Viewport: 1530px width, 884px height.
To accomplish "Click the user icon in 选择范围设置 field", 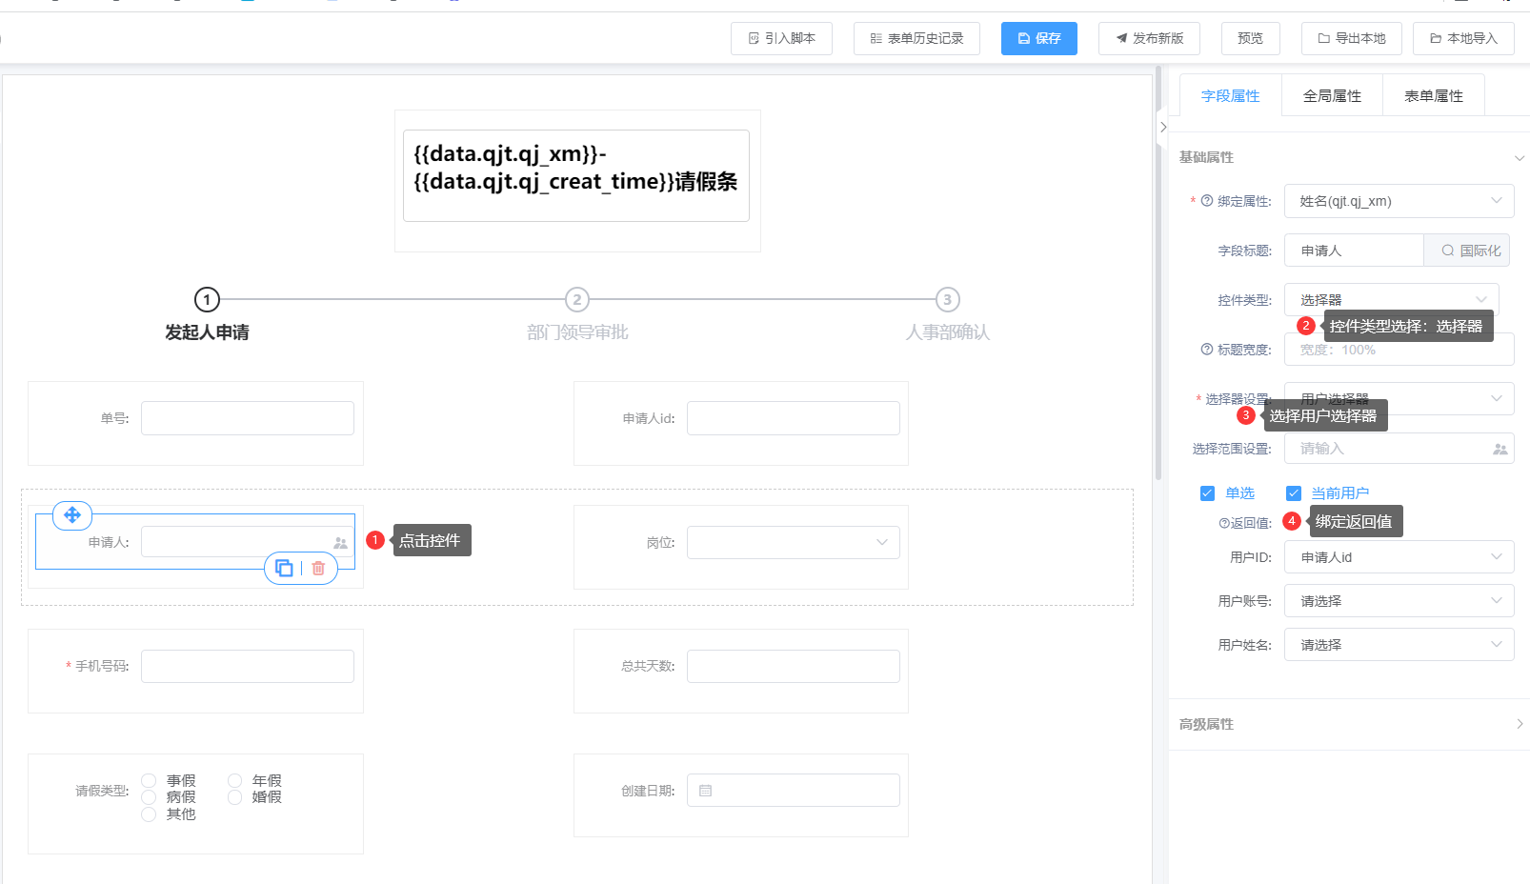I will pyautogui.click(x=1500, y=449).
